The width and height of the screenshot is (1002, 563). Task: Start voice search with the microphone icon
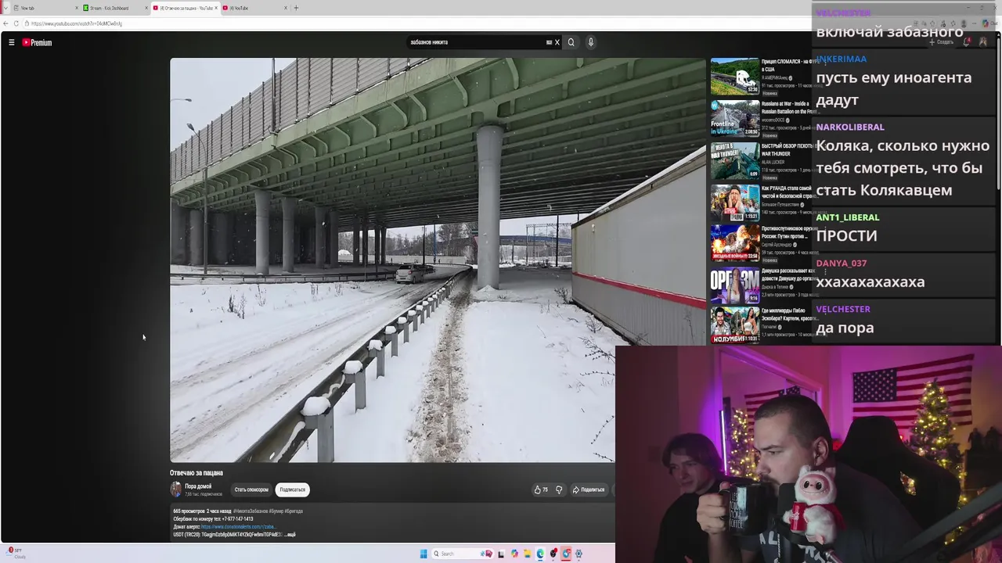(591, 42)
